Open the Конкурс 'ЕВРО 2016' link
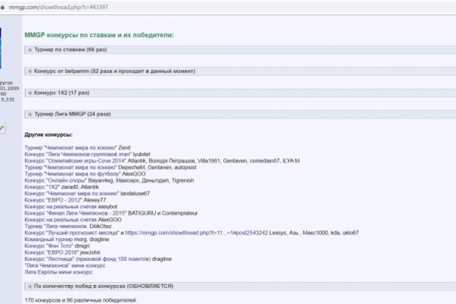This screenshot has width=456, height=304. pyautogui.click(x=52, y=252)
